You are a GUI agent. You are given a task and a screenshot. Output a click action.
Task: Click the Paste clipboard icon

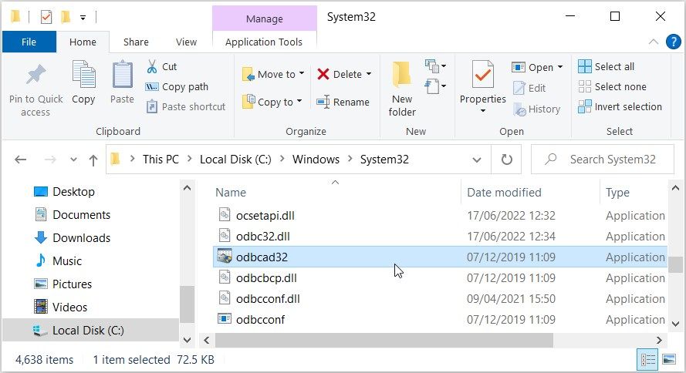click(122, 76)
